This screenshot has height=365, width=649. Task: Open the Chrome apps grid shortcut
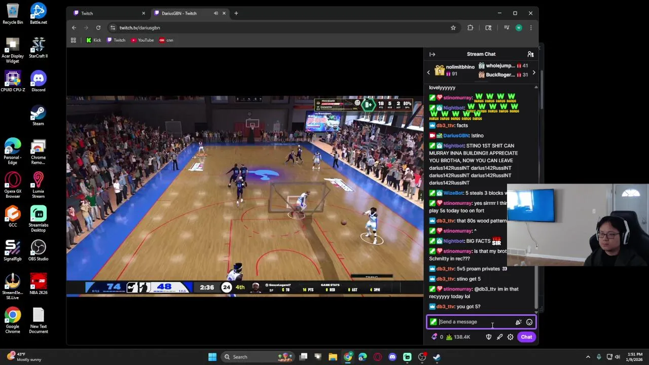(74, 40)
